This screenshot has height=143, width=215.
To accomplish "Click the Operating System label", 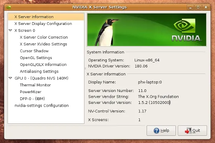I will point(106,60).
